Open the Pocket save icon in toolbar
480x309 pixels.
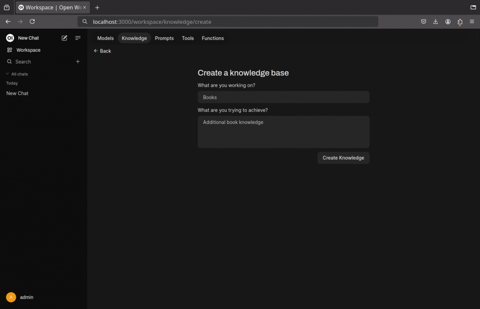tap(424, 22)
